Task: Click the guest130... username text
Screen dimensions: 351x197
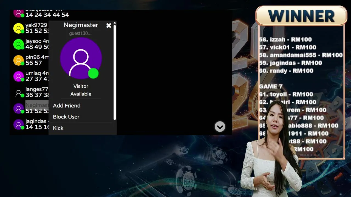Action: tap(80, 33)
